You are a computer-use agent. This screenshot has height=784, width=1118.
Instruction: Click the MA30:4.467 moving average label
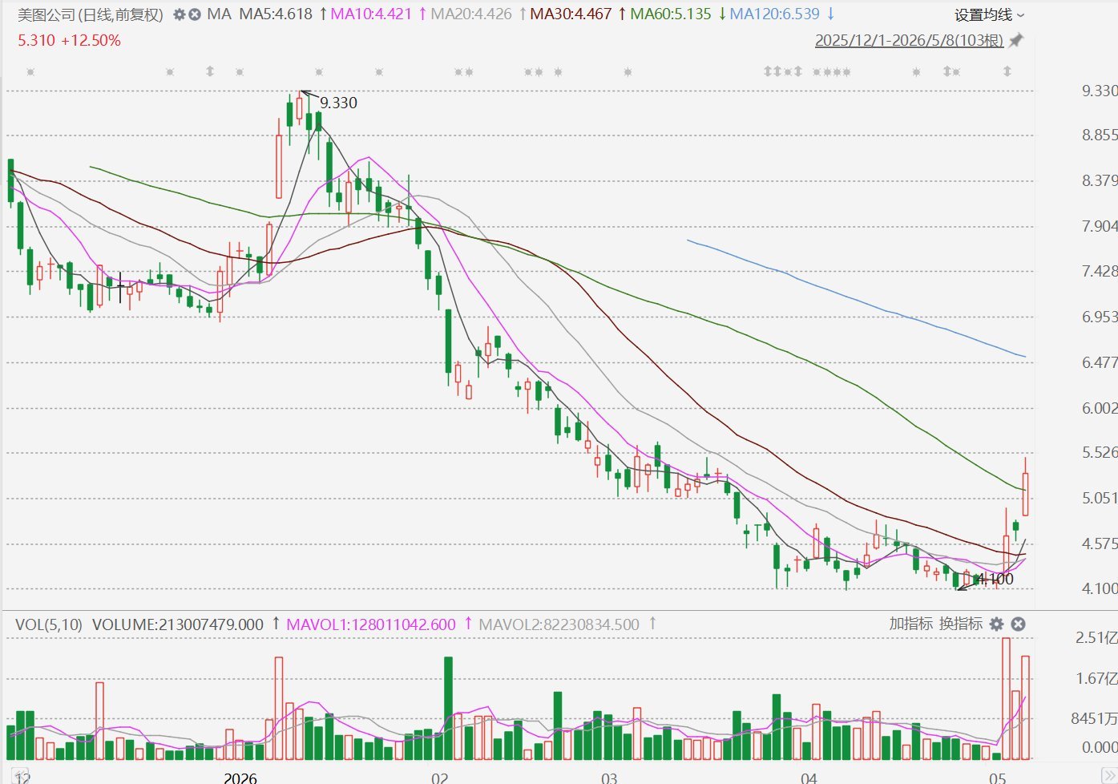[x=571, y=14]
